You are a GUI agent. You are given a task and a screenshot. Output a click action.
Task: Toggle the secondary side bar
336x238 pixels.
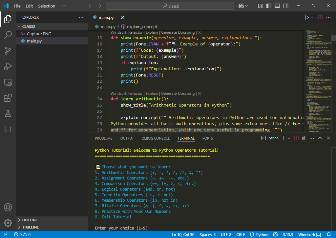286,6
